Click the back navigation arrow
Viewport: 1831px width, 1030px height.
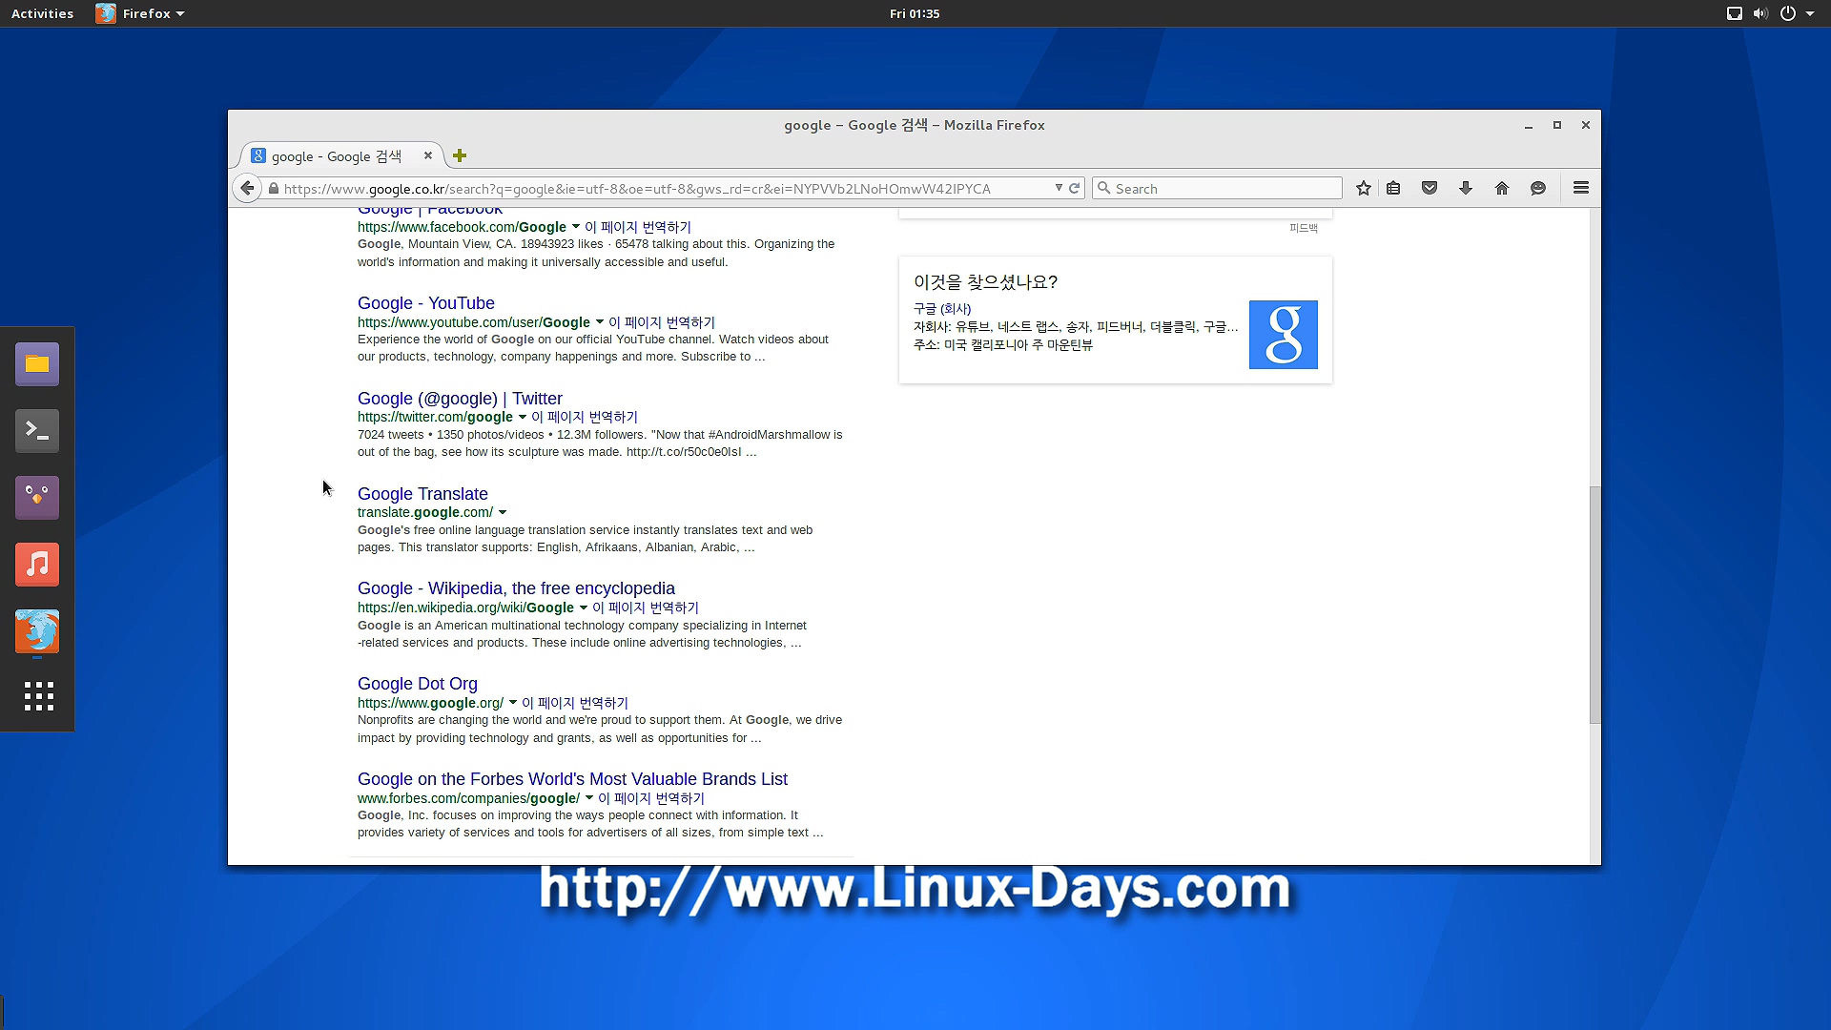click(248, 189)
